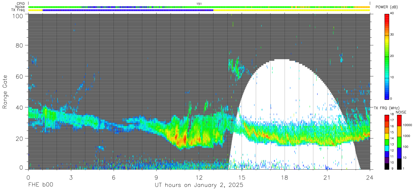Click the '1' tick on NOISE scale
The height and width of the screenshot is (192, 416).
404,168
